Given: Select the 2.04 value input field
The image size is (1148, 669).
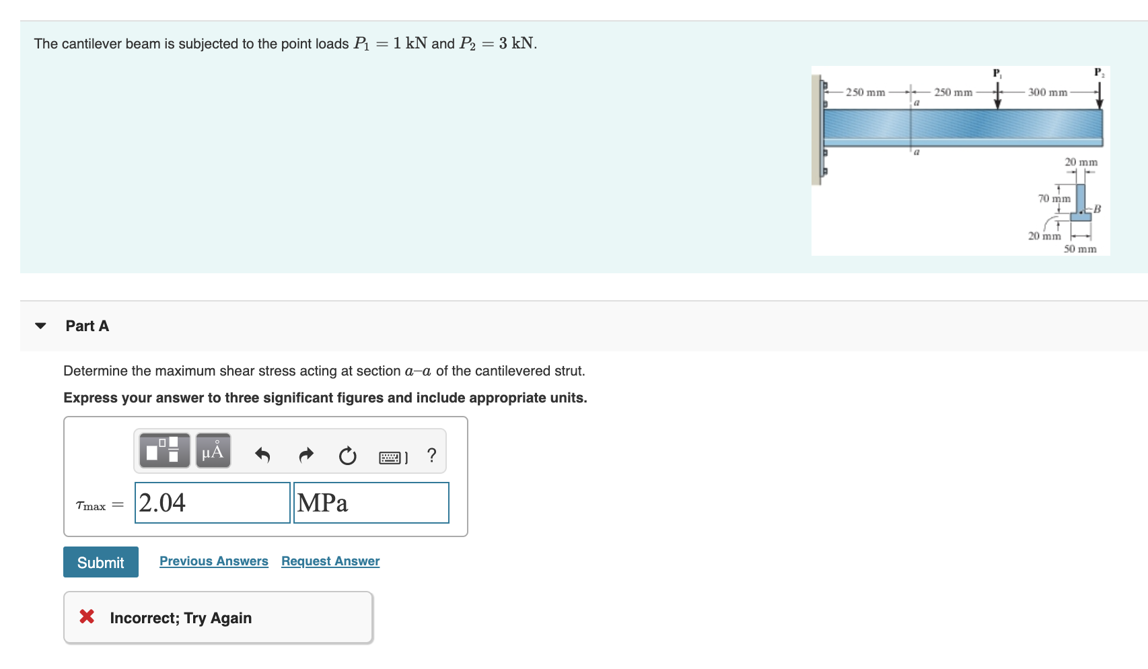Looking at the screenshot, I should 213,503.
